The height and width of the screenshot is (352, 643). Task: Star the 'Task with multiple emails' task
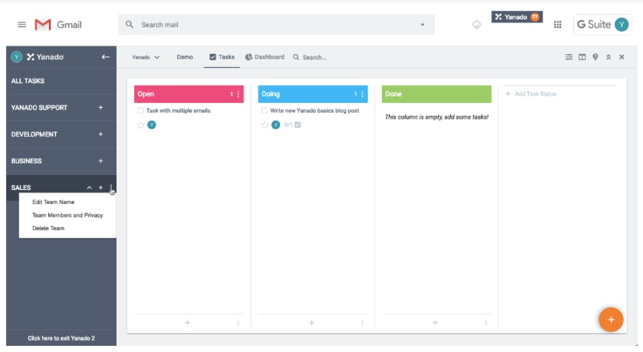[141, 125]
